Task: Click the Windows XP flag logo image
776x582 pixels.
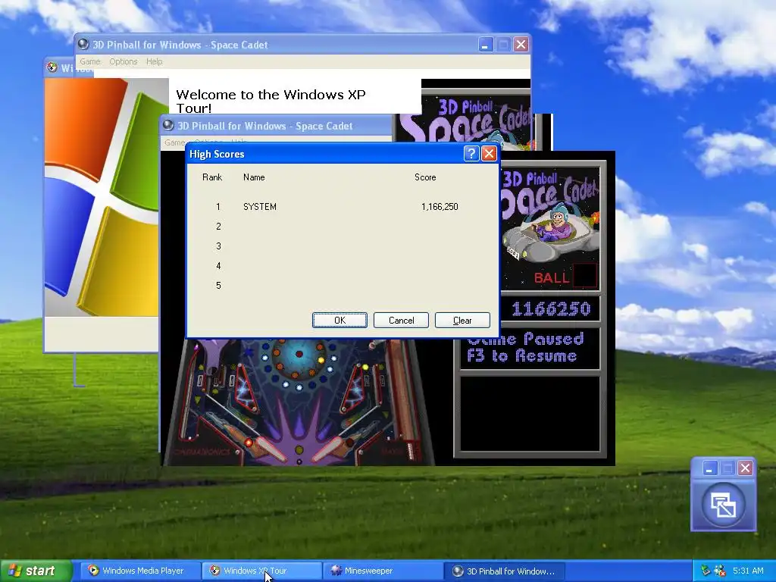Action: click(x=103, y=197)
